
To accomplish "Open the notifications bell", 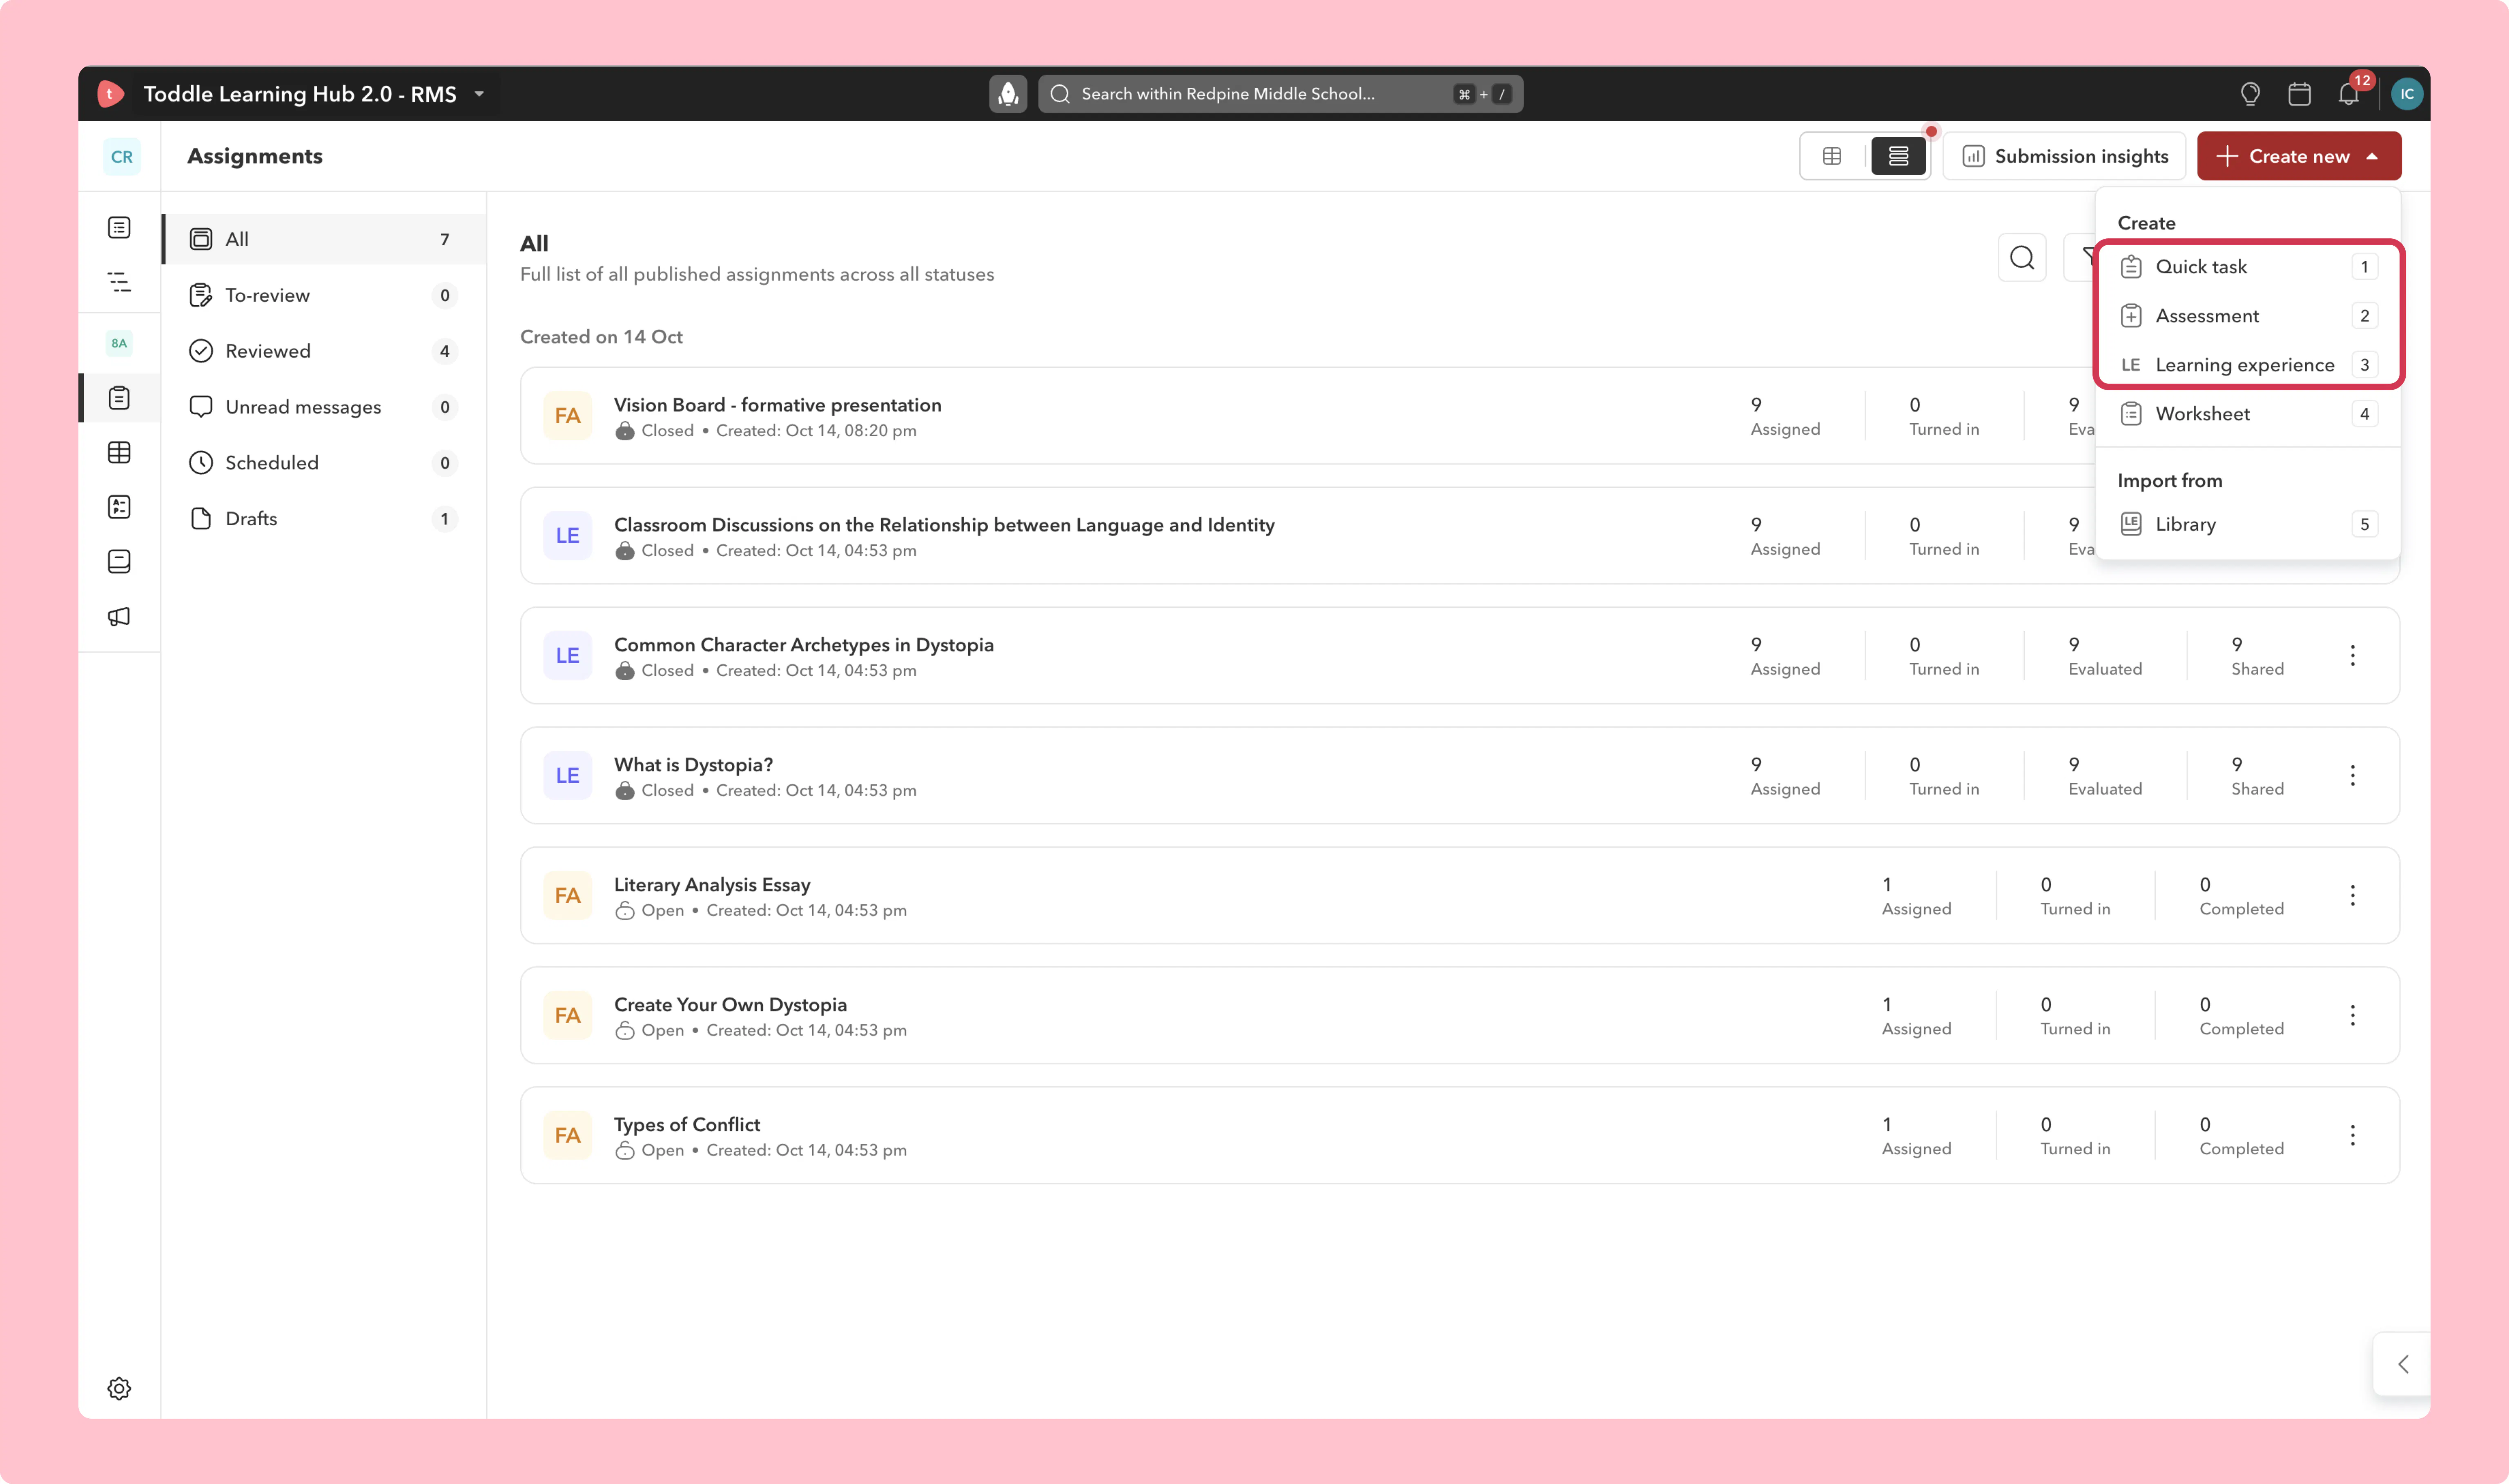I will pos(2349,94).
